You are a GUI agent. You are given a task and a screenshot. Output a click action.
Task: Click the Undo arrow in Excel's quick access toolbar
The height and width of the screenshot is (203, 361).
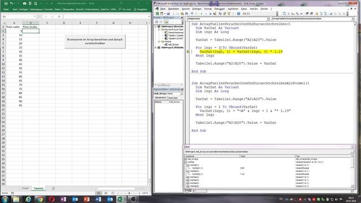coord(11,3)
